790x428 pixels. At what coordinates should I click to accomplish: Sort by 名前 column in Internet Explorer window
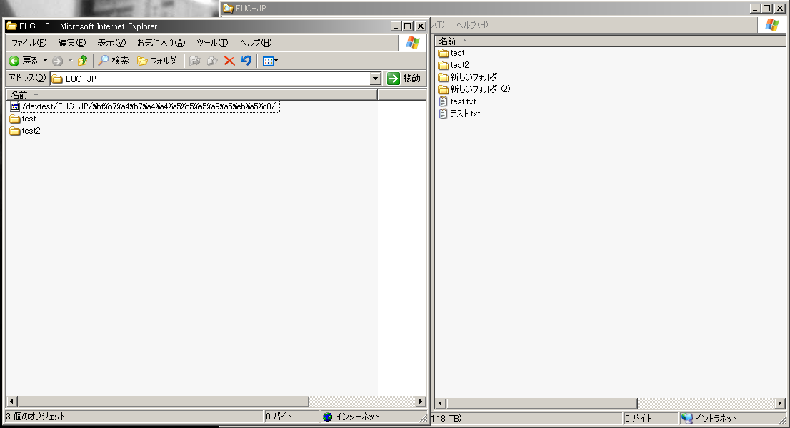[x=191, y=95]
